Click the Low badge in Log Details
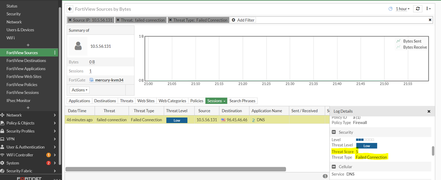The width and height of the screenshot is (441, 180). [366, 146]
